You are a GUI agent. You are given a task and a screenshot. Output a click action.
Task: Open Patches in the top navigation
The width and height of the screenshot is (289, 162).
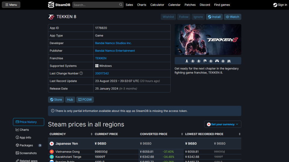tap(190, 5)
